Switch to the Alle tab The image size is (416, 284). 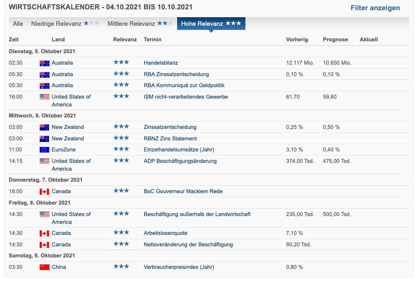[x=18, y=24]
